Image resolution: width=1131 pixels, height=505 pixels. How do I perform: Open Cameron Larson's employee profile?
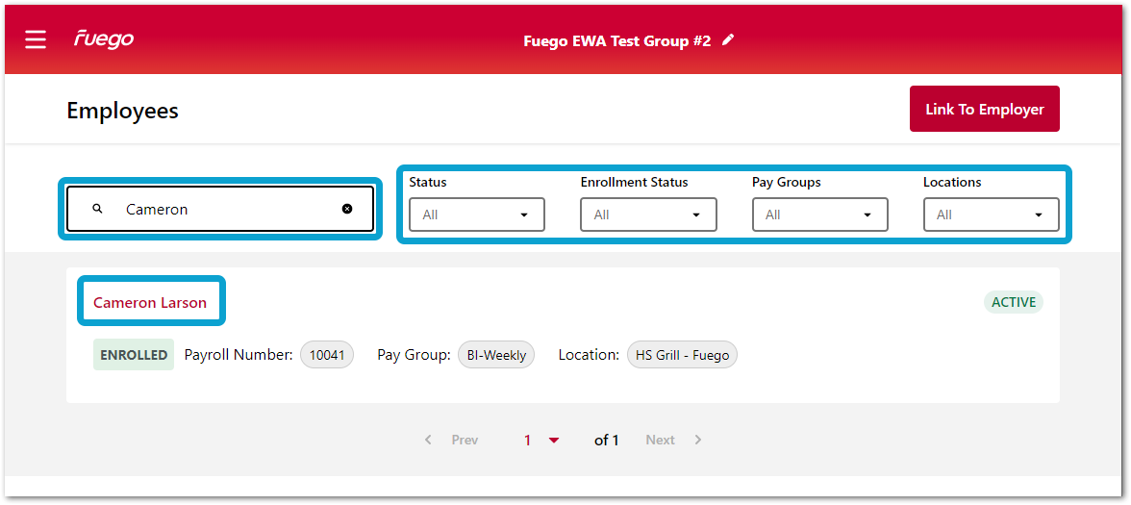point(150,302)
